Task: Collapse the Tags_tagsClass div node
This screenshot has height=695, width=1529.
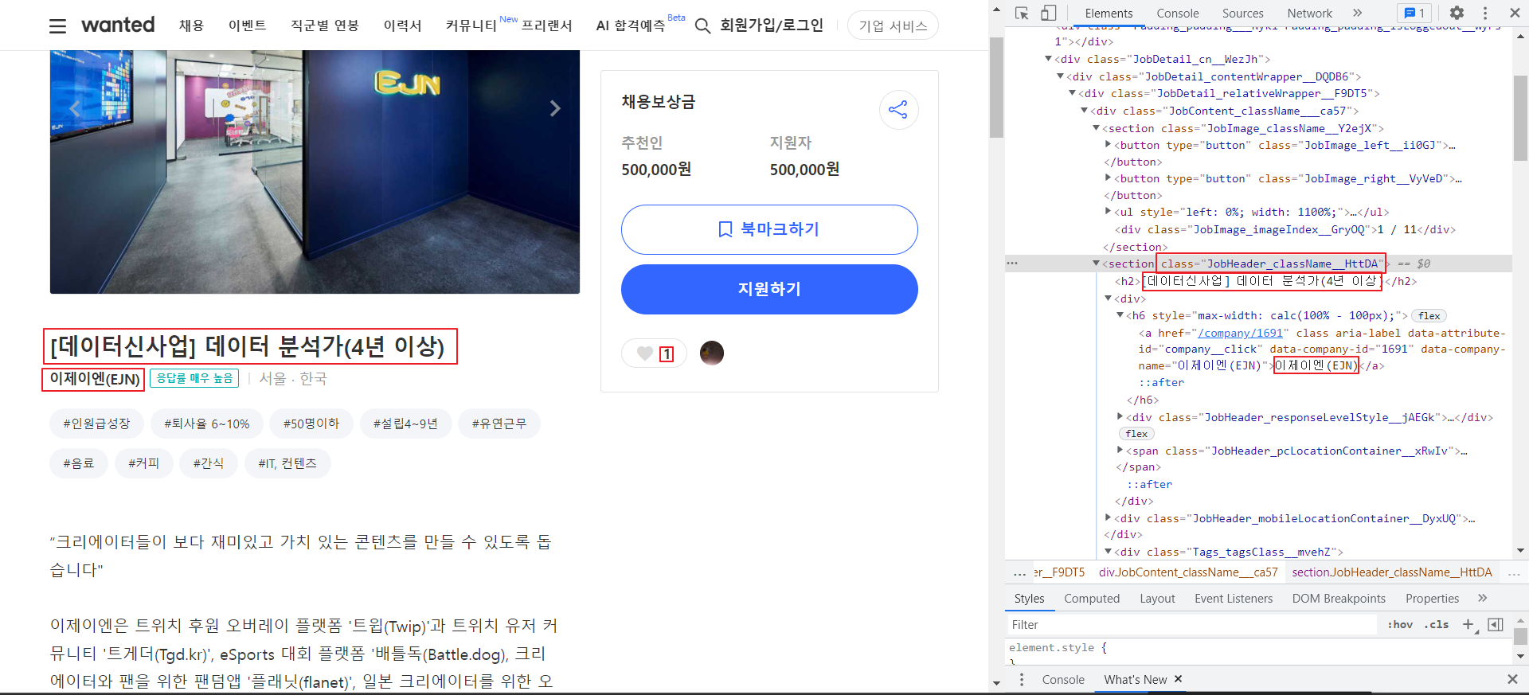Action: click(x=1108, y=552)
